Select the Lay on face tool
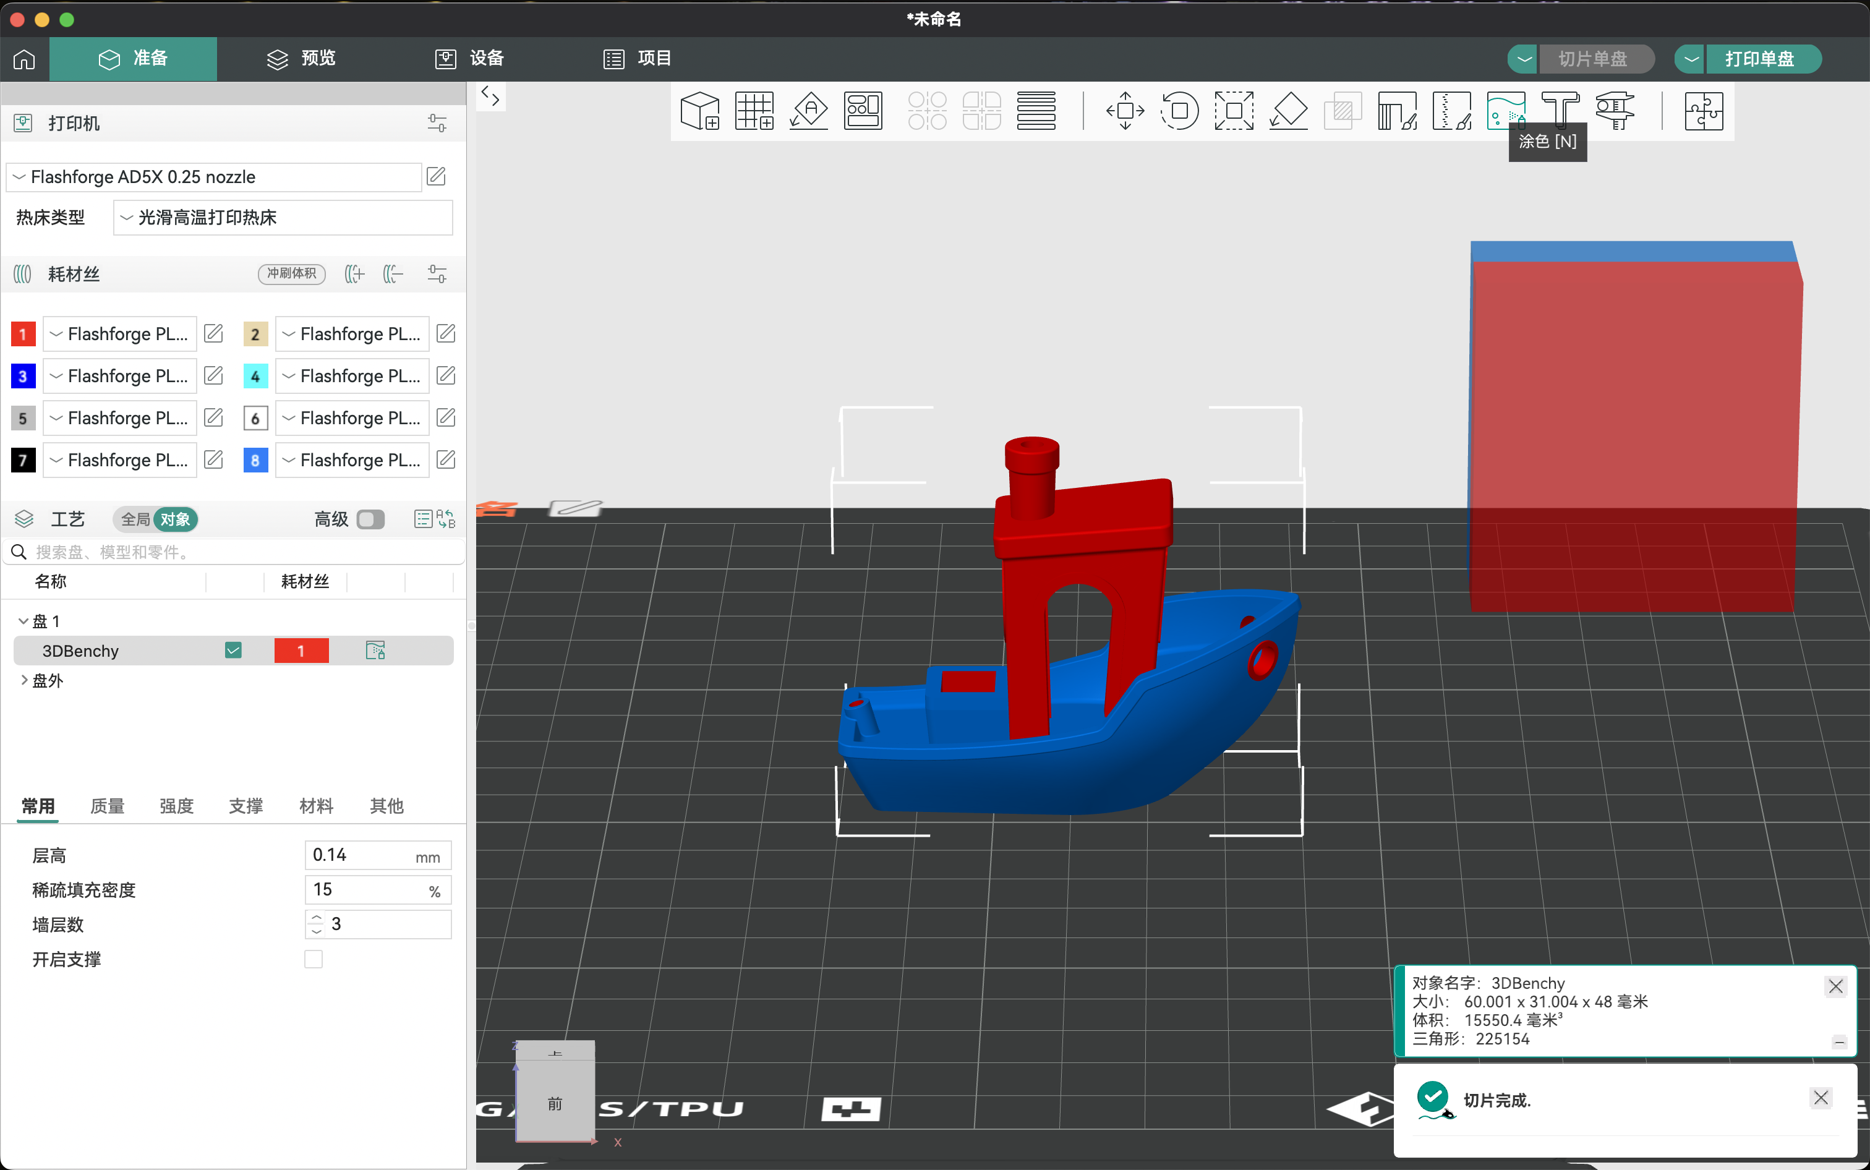The height and width of the screenshot is (1170, 1870). pyautogui.click(x=1288, y=111)
